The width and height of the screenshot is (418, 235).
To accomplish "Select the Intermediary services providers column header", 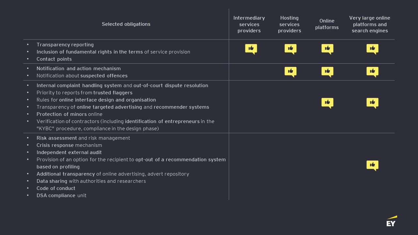I will [x=249, y=24].
